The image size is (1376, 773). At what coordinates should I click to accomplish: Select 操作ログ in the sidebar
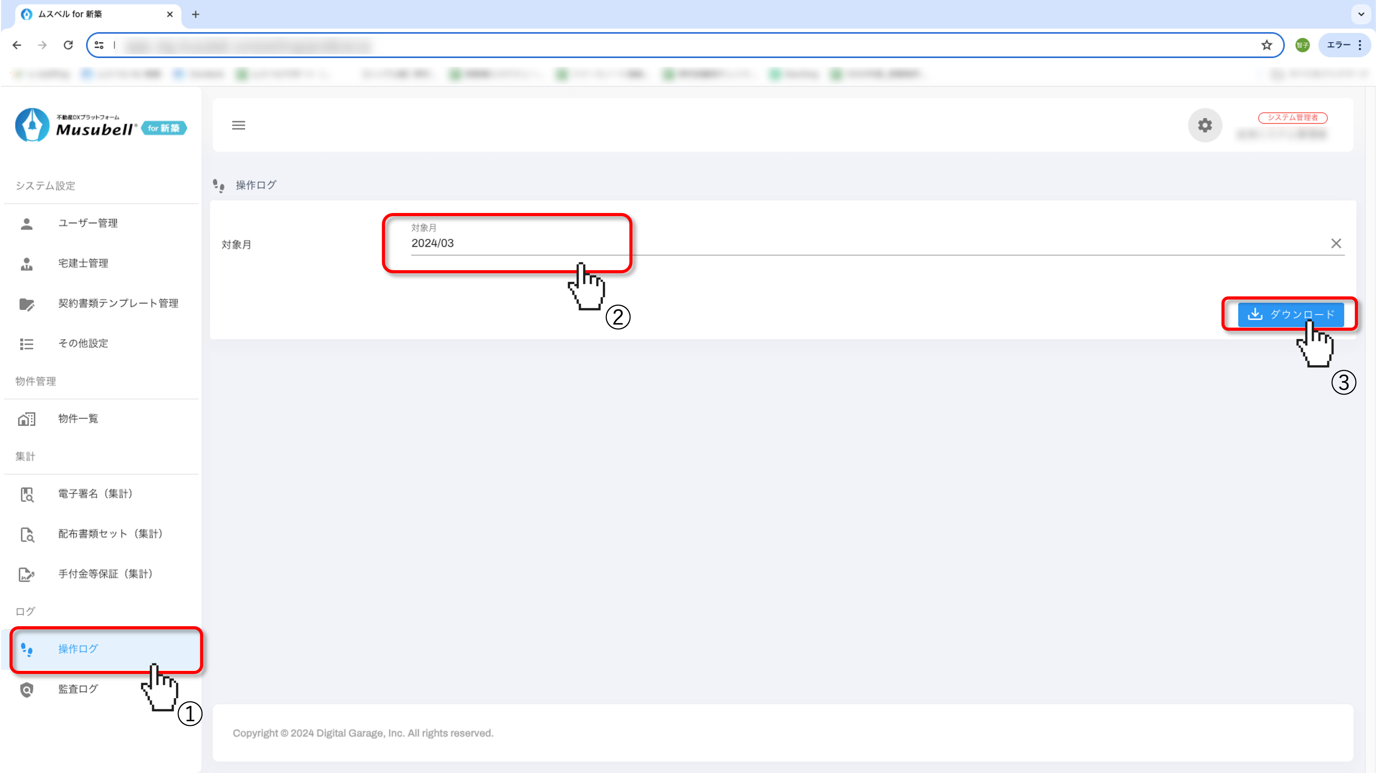[78, 649]
